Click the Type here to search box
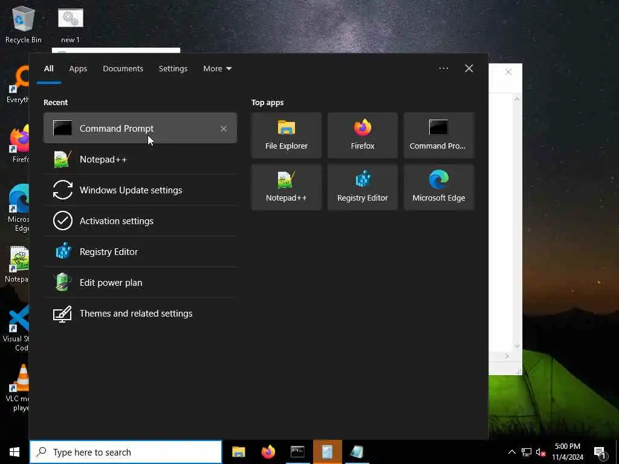The image size is (619, 464). click(126, 452)
